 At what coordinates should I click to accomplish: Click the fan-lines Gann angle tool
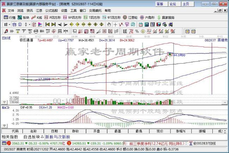(x=80, y=31)
